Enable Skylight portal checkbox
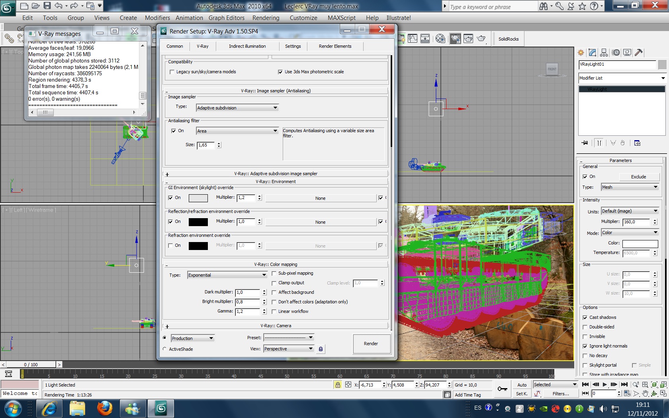 click(x=585, y=365)
